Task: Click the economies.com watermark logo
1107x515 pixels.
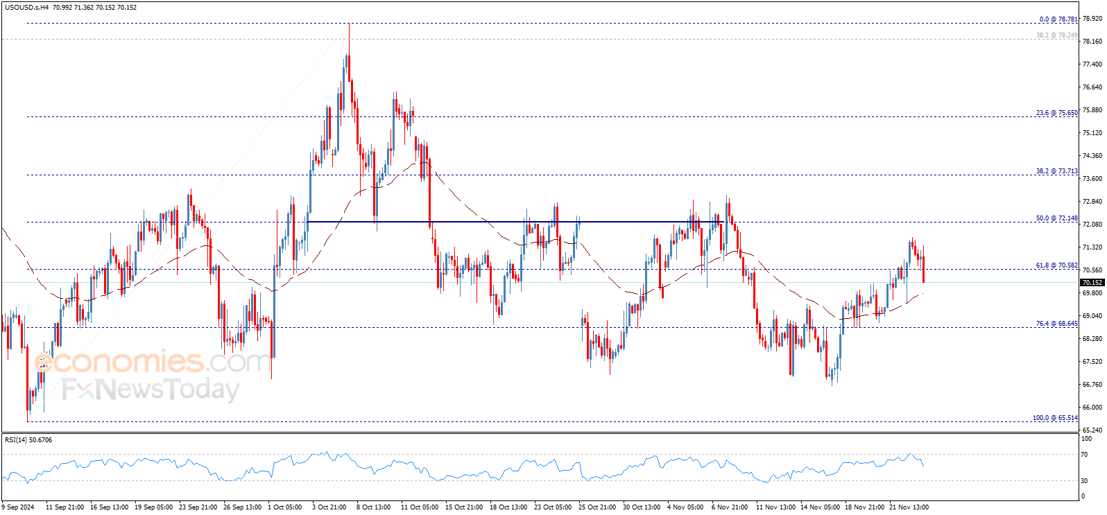Action: [x=153, y=362]
